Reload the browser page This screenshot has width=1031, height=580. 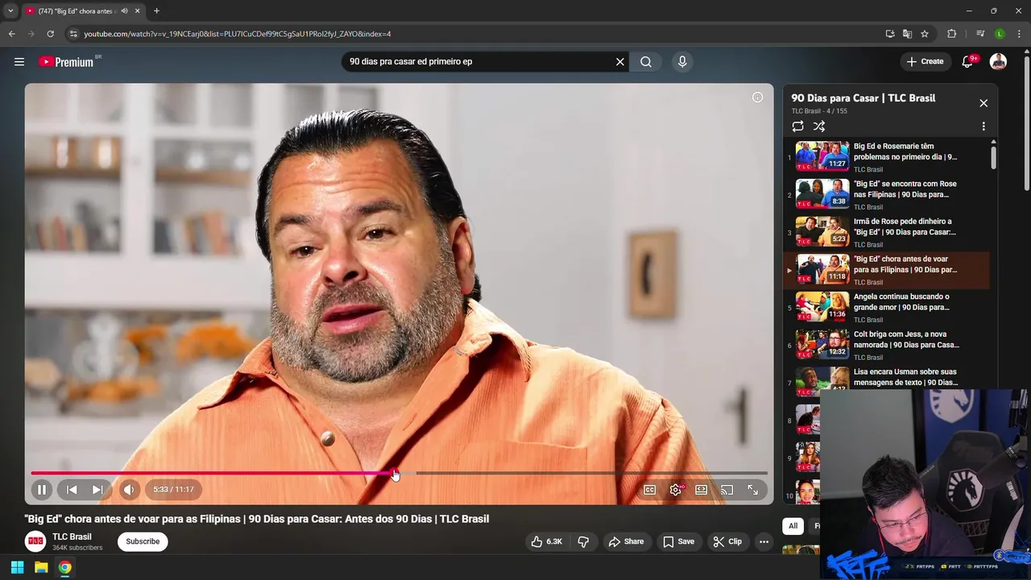[x=50, y=34]
